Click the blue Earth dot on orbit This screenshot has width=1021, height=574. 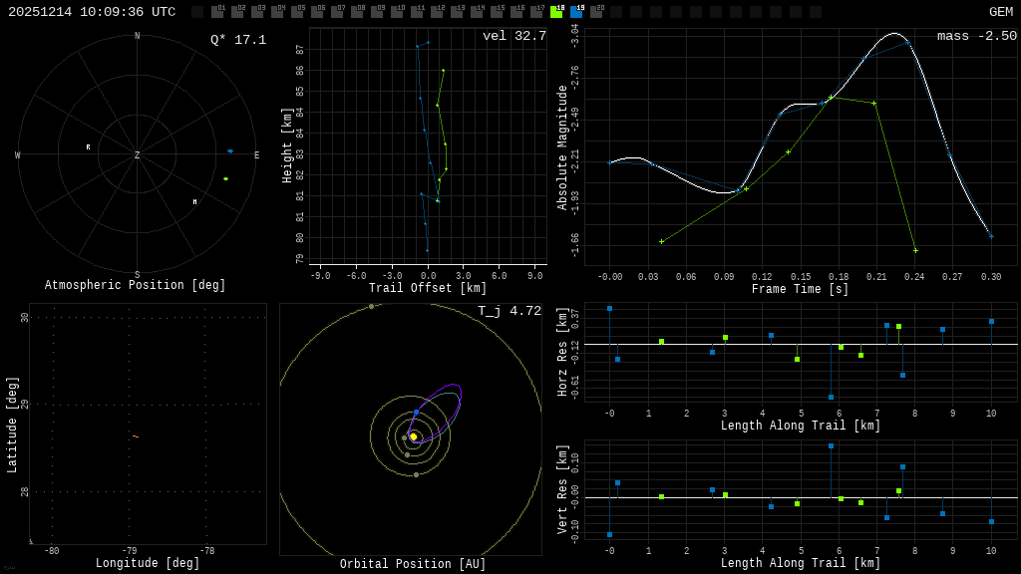tap(416, 412)
